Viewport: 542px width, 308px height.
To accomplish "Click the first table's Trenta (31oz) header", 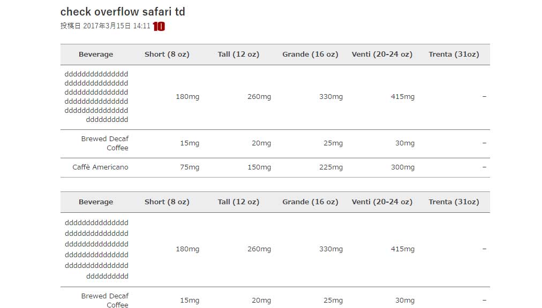I will tap(454, 54).
